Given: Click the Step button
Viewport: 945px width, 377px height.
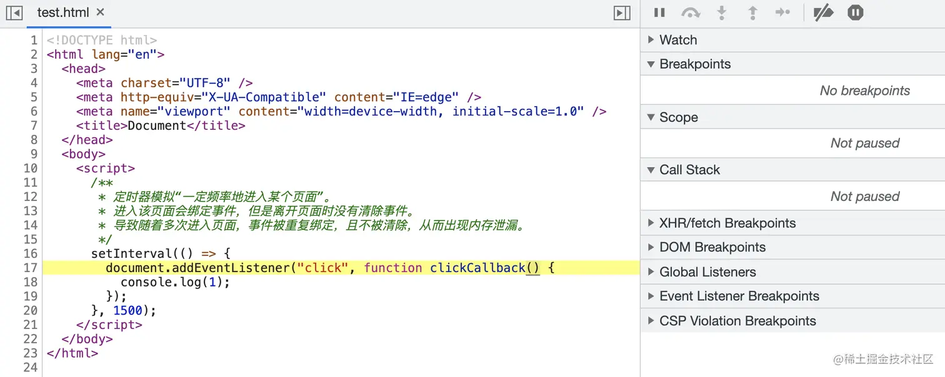Looking at the screenshot, I should click(782, 12).
